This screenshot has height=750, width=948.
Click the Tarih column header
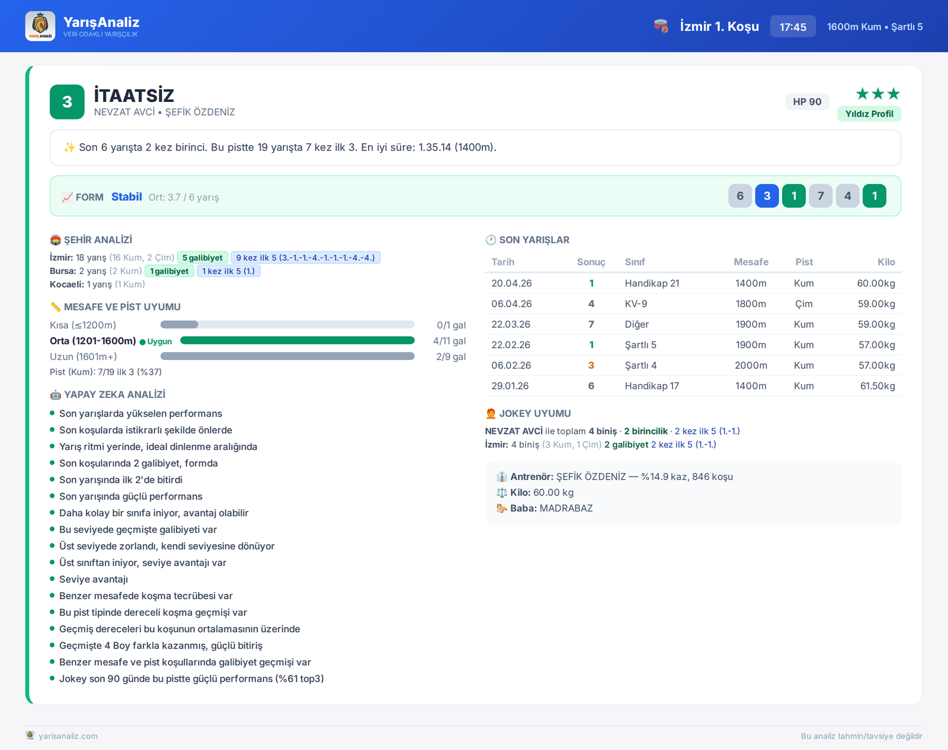point(503,262)
